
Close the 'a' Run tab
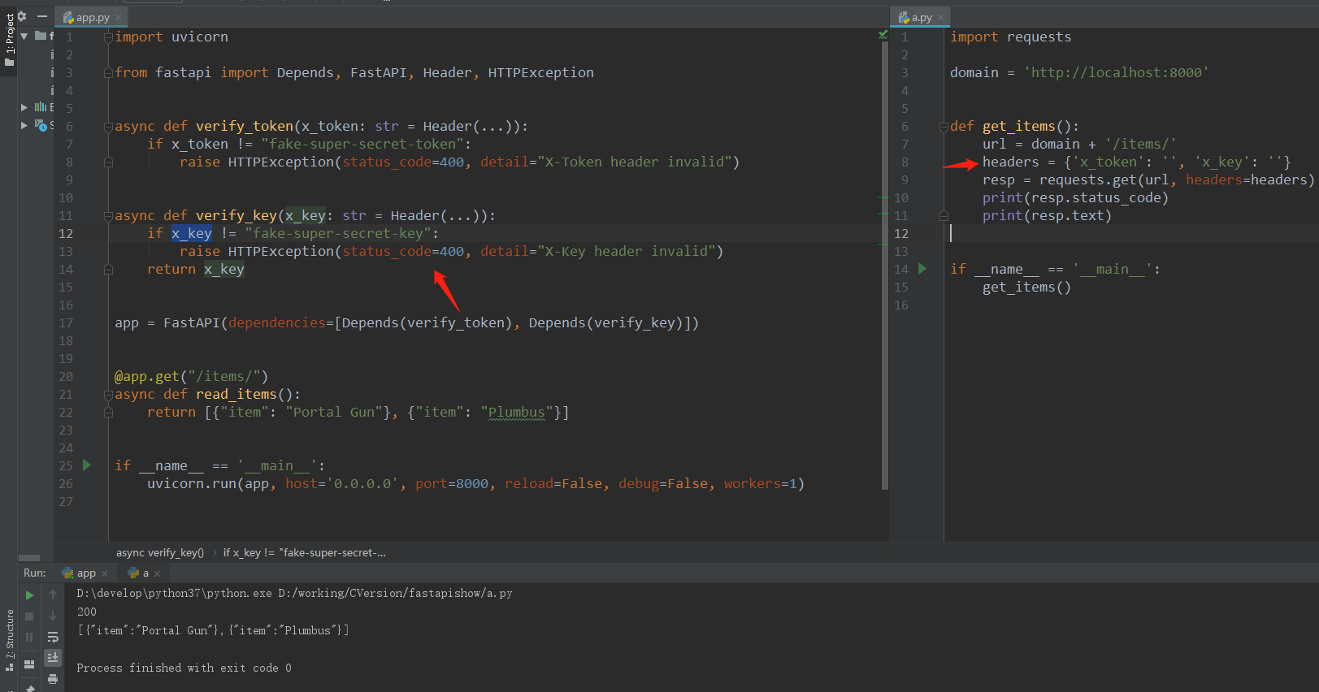[157, 573]
